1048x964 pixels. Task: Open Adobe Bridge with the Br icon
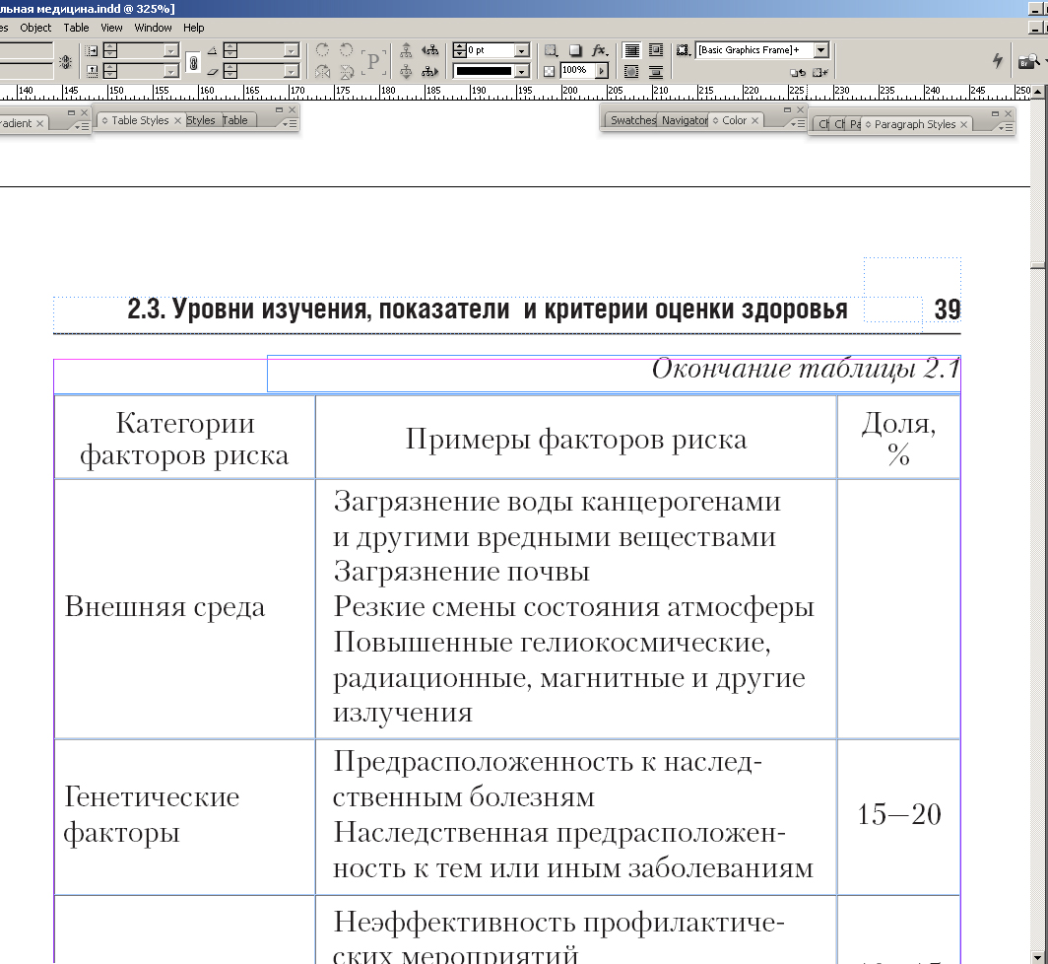click(1029, 61)
